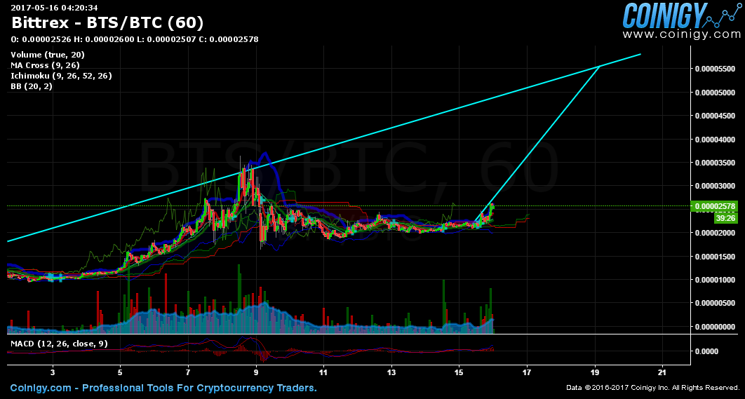Click date label 11 on time axis
The width and height of the screenshot is (745, 399).
pos(323,373)
